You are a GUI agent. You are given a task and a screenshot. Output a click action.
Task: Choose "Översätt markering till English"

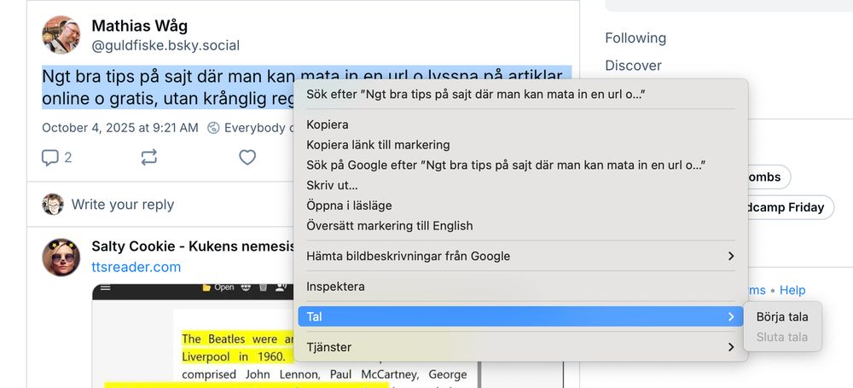pyautogui.click(x=389, y=226)
